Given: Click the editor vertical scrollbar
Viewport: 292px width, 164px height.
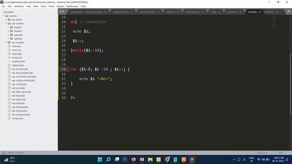Looking at the screenshot, I should [291, 84].
